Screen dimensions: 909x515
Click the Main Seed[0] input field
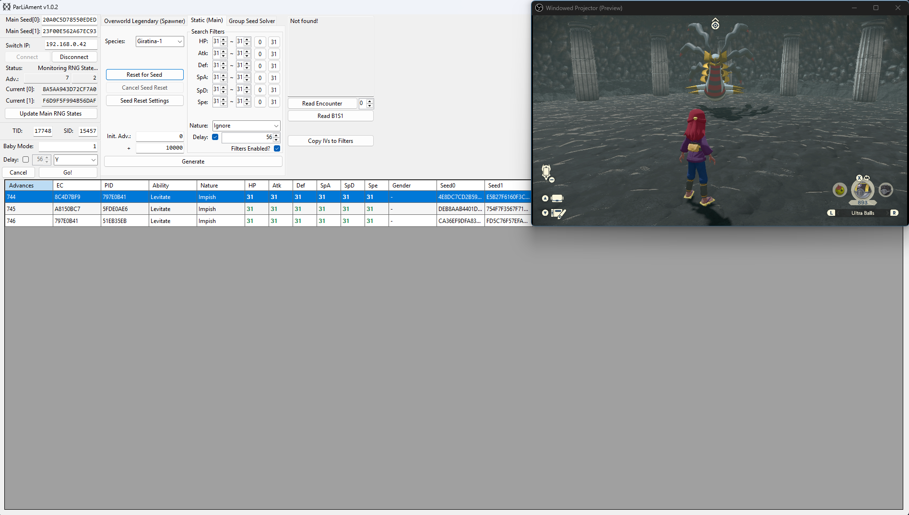click(70, 20)
